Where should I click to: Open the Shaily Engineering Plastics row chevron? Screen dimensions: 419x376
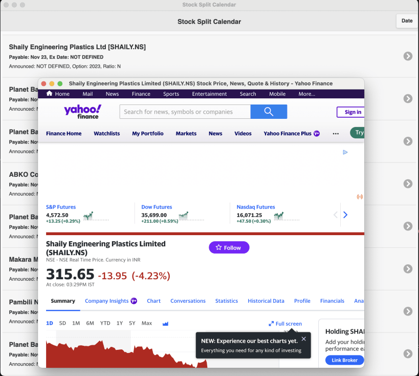pyautogui.click(x=408, y=56)
